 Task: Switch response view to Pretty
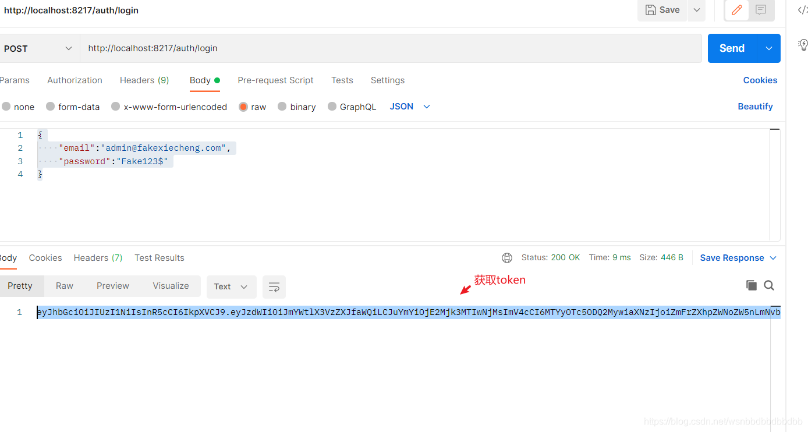[x=20, y=286]
